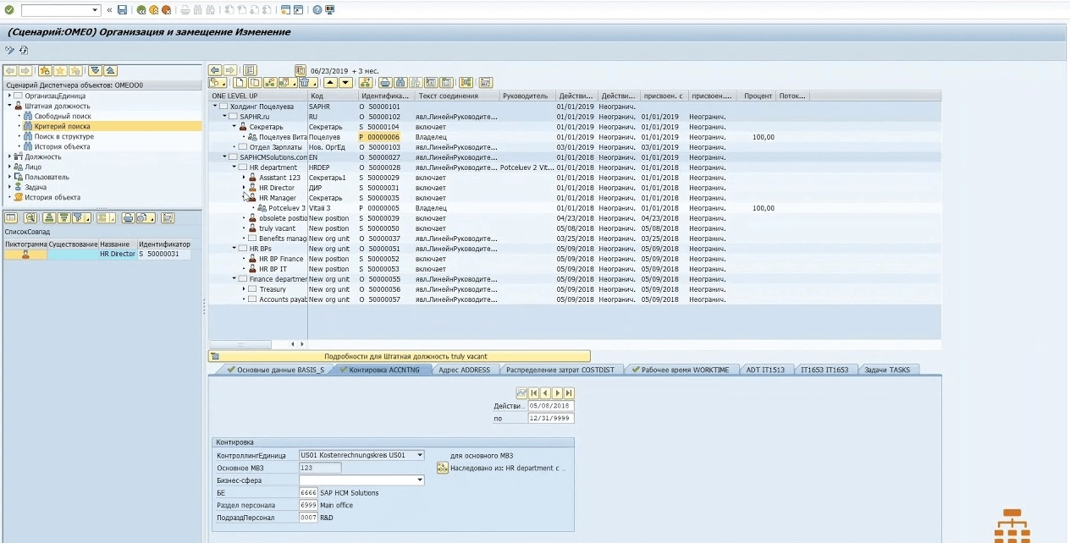Switch to the Адрес ADDRESS tab
Screen dimensions: 1070x543
click(464, 370)
